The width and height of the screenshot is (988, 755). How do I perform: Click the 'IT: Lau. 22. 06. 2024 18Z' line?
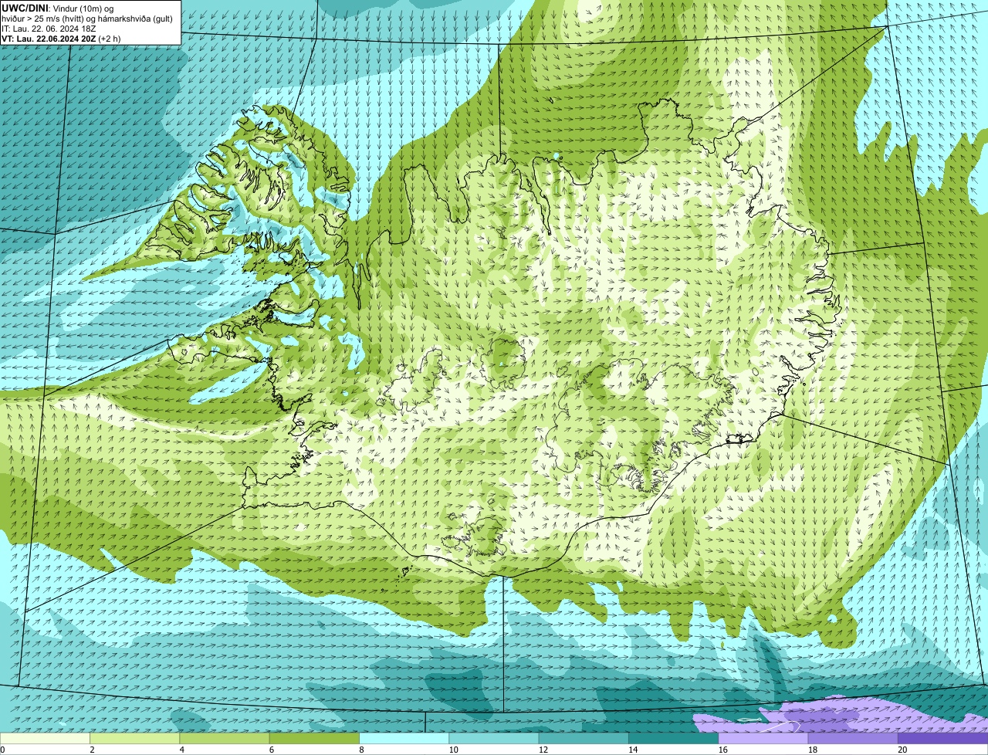coord(49,28)
